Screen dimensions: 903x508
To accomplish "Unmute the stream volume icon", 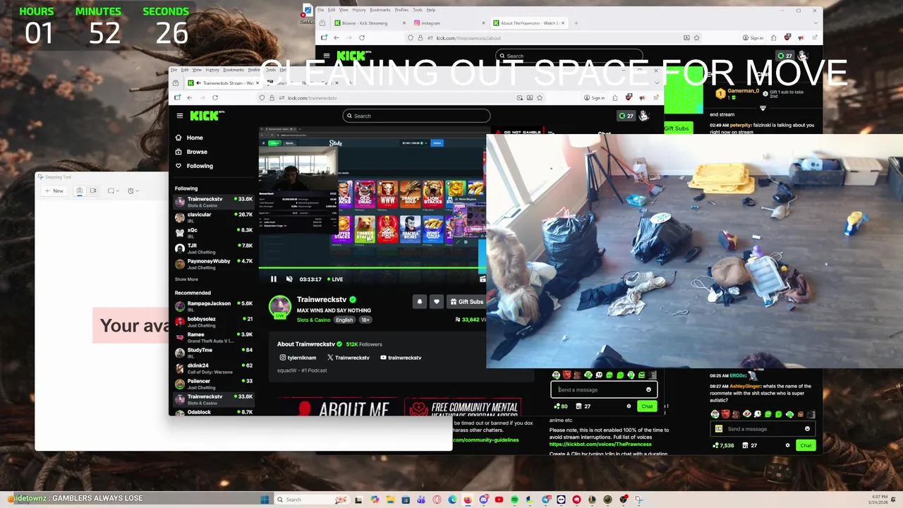I will 289,279.
